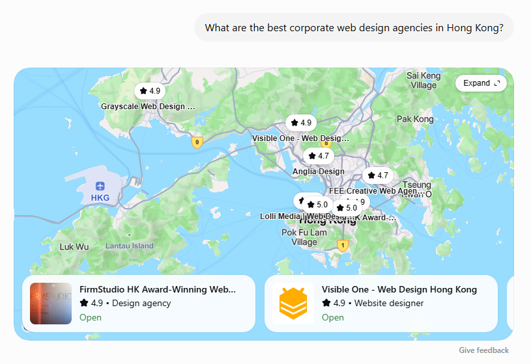
Task: Open the FirmStudio HK listing card
Action: point(139,304)
